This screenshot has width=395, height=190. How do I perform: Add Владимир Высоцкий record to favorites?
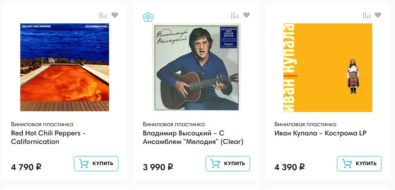[x=247, y=15]
